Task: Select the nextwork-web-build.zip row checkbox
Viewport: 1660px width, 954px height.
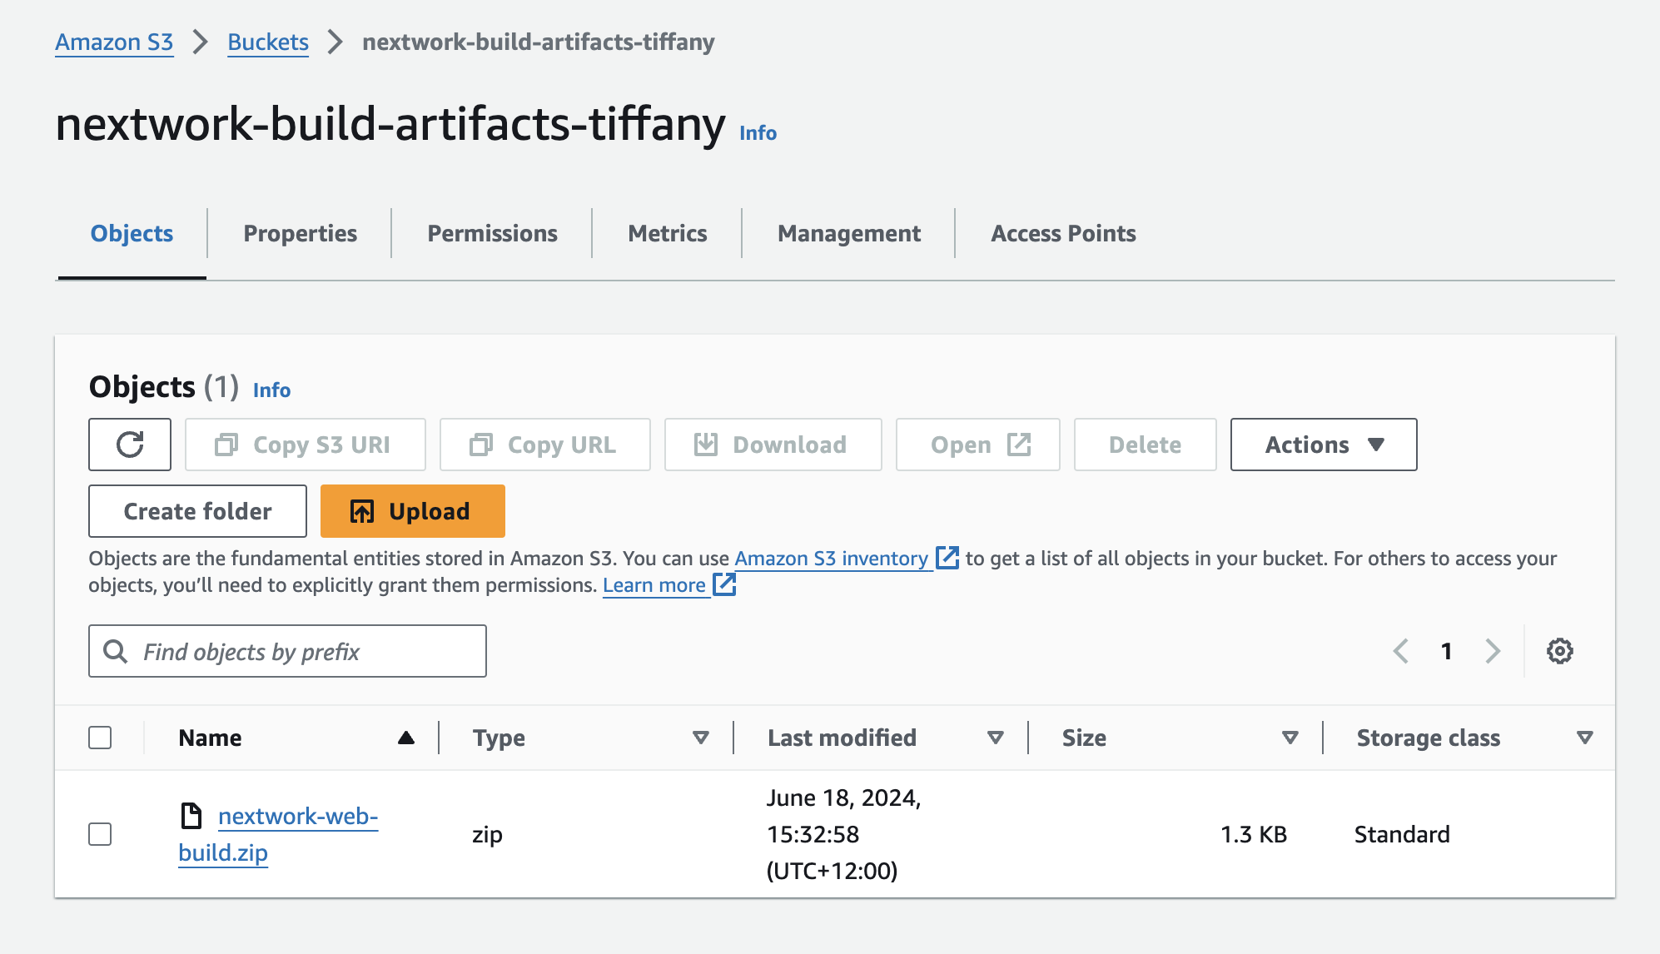Action: [100, 834]
